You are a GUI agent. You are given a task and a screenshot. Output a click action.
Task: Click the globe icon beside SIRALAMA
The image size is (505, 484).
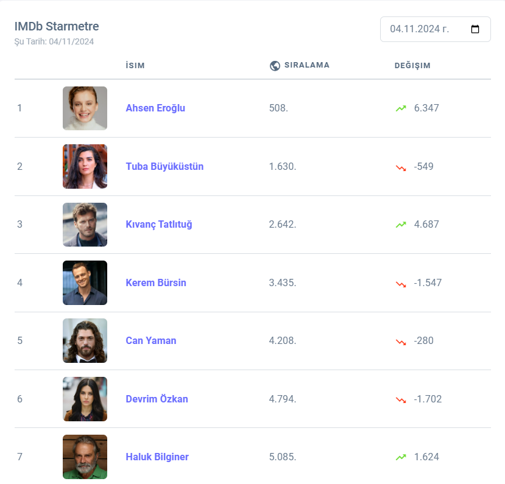pos(275,66)
